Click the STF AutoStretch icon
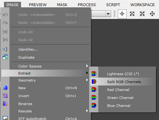 click(5, 118)
